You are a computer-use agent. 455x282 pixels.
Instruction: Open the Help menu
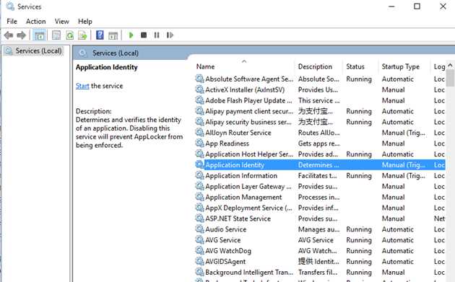click(84, 22)
